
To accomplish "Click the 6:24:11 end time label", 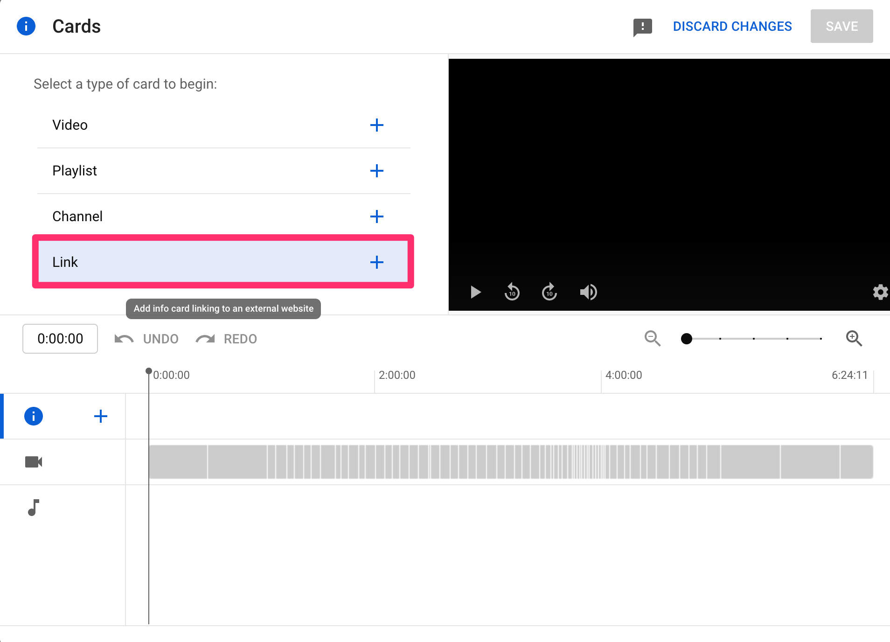I will [849, 375].
